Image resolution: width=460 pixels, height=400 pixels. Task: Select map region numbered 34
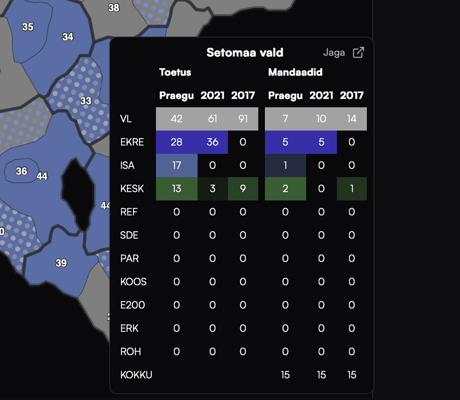tap(68, 37)
